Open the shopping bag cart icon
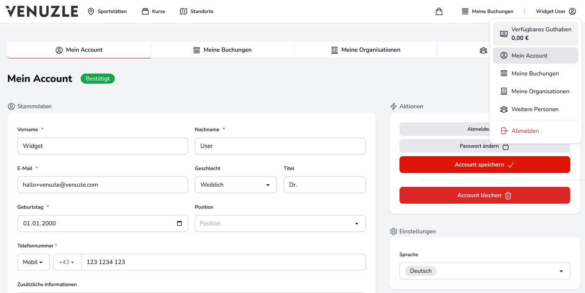This screenshot has width=585, height=293. point(439,11)
